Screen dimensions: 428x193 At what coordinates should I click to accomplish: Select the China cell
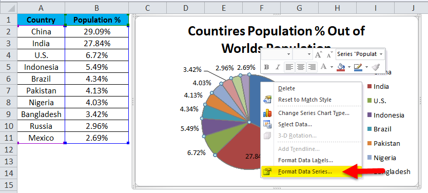[x=41, y=32]
